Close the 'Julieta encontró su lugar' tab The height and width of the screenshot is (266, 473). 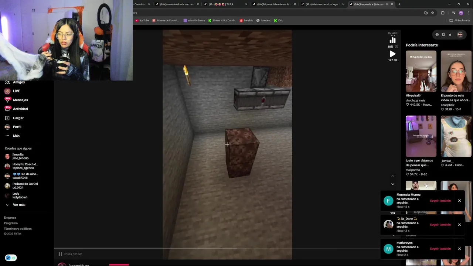pos(343,4)
